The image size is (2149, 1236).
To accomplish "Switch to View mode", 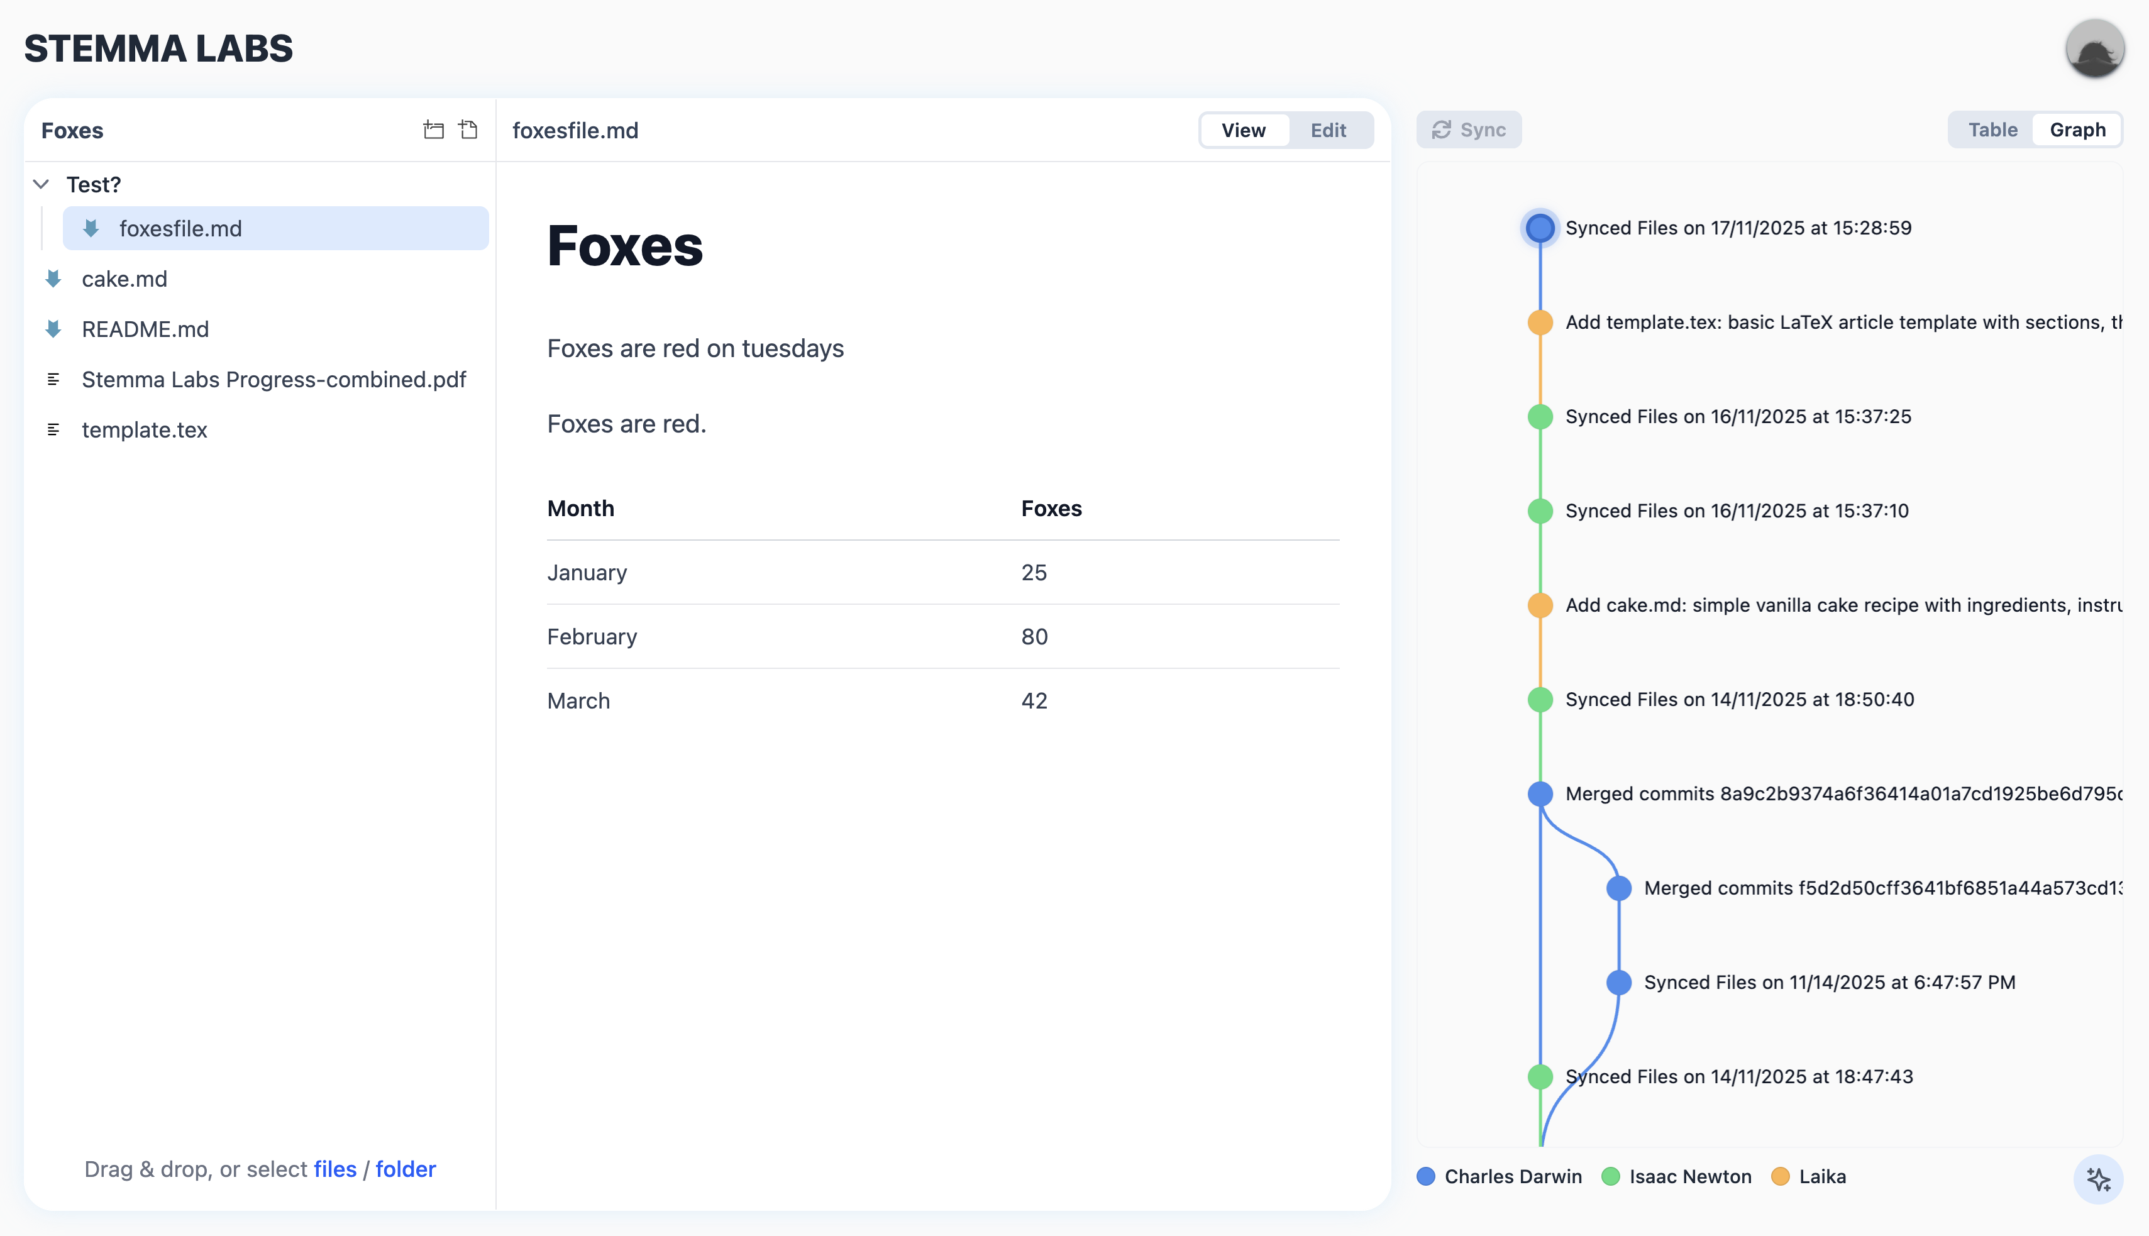I will (x=1244, y=130).
